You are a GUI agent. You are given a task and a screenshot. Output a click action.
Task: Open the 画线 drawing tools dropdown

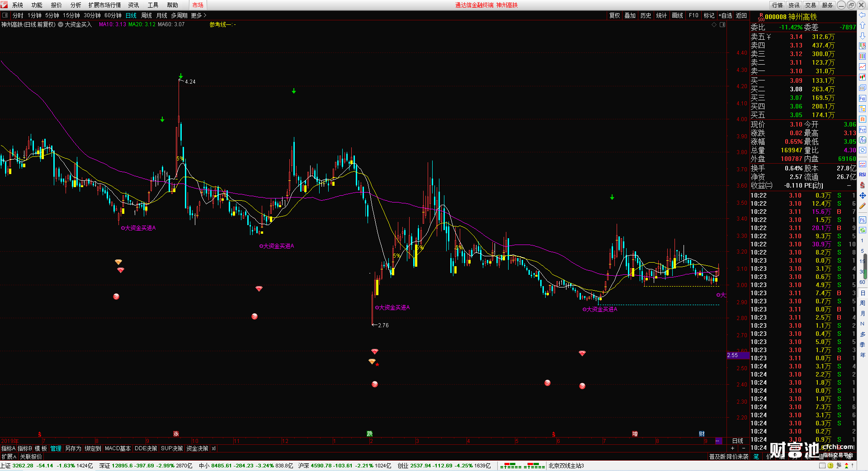678,15
